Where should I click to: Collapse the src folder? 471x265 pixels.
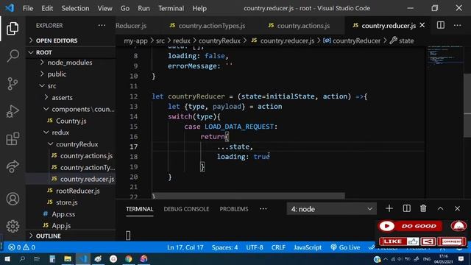coord(71,85)
